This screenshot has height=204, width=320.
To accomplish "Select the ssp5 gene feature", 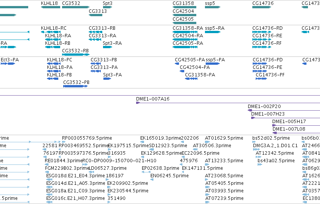I will [x=213, y=7].
